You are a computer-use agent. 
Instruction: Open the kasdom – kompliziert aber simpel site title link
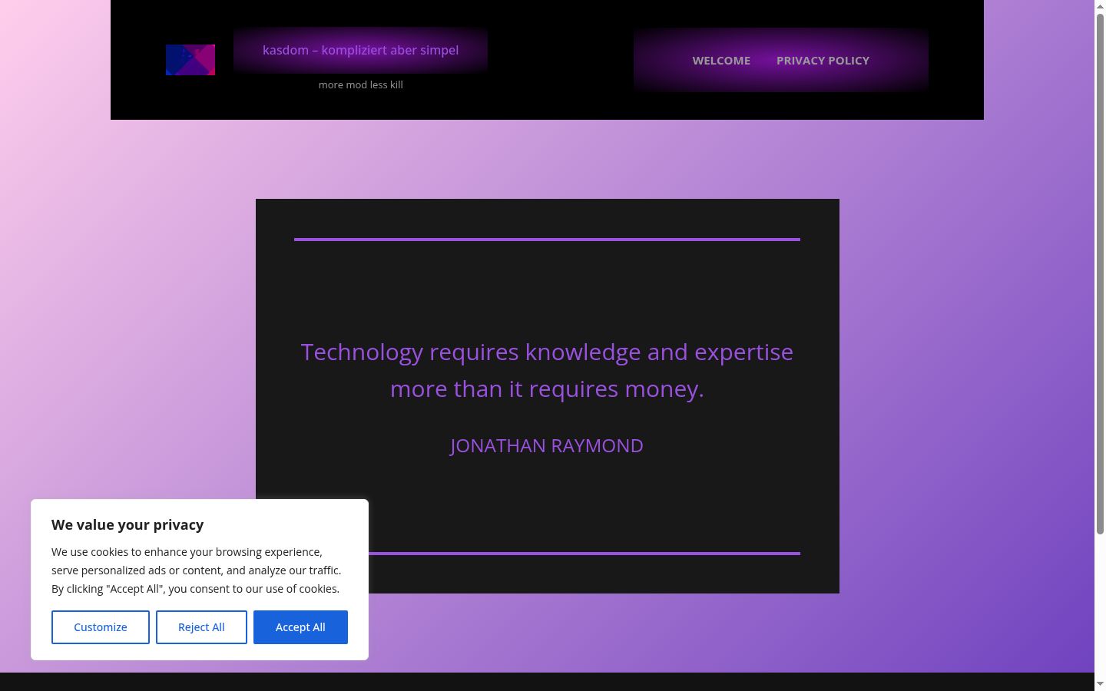click(x=360, y=50)
